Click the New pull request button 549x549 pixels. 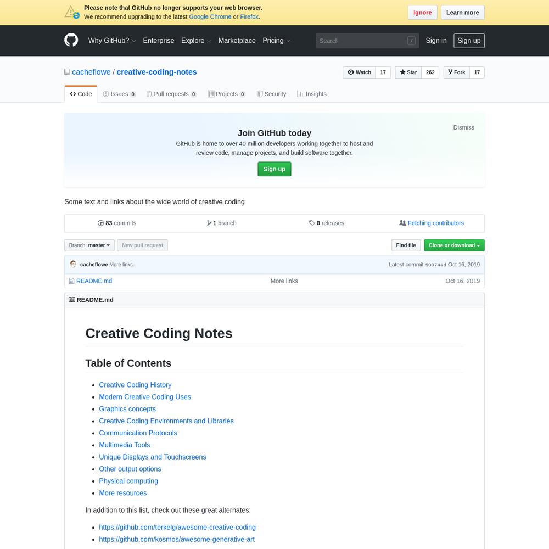142,245
